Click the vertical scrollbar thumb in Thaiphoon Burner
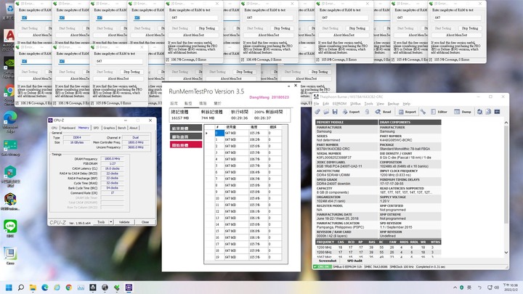Viewport: 523px width, 294px height. coord(506,175)
